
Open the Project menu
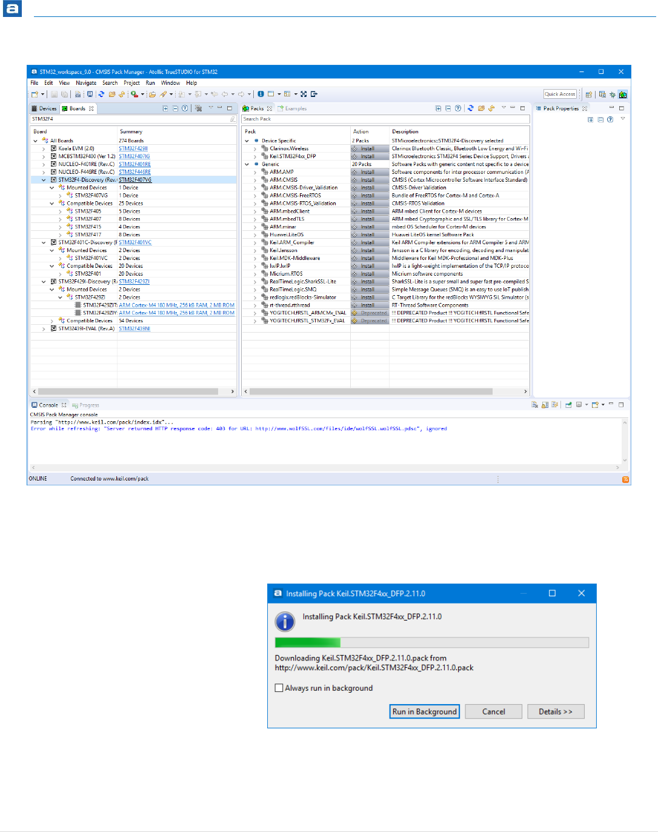[x=131, y=83]
